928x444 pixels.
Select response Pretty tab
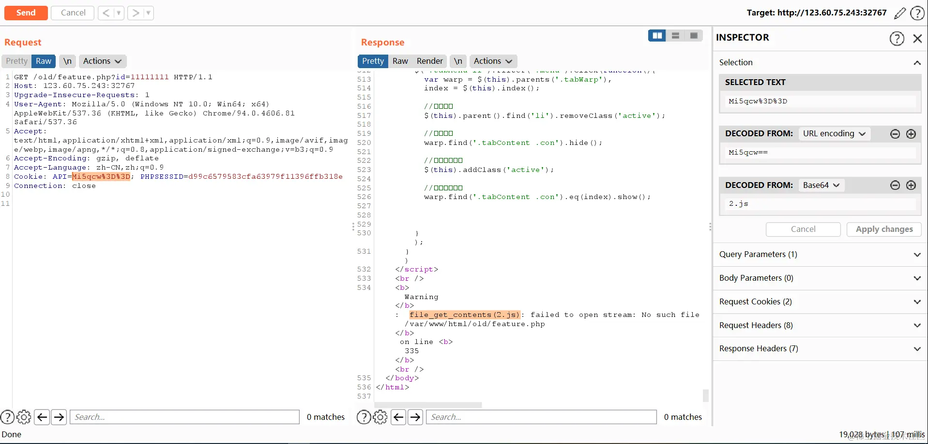click(x=373, y=61)
